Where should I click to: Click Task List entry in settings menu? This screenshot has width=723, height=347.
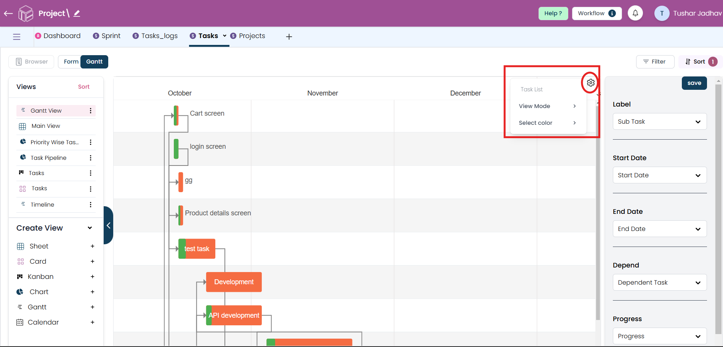[532, 89]
